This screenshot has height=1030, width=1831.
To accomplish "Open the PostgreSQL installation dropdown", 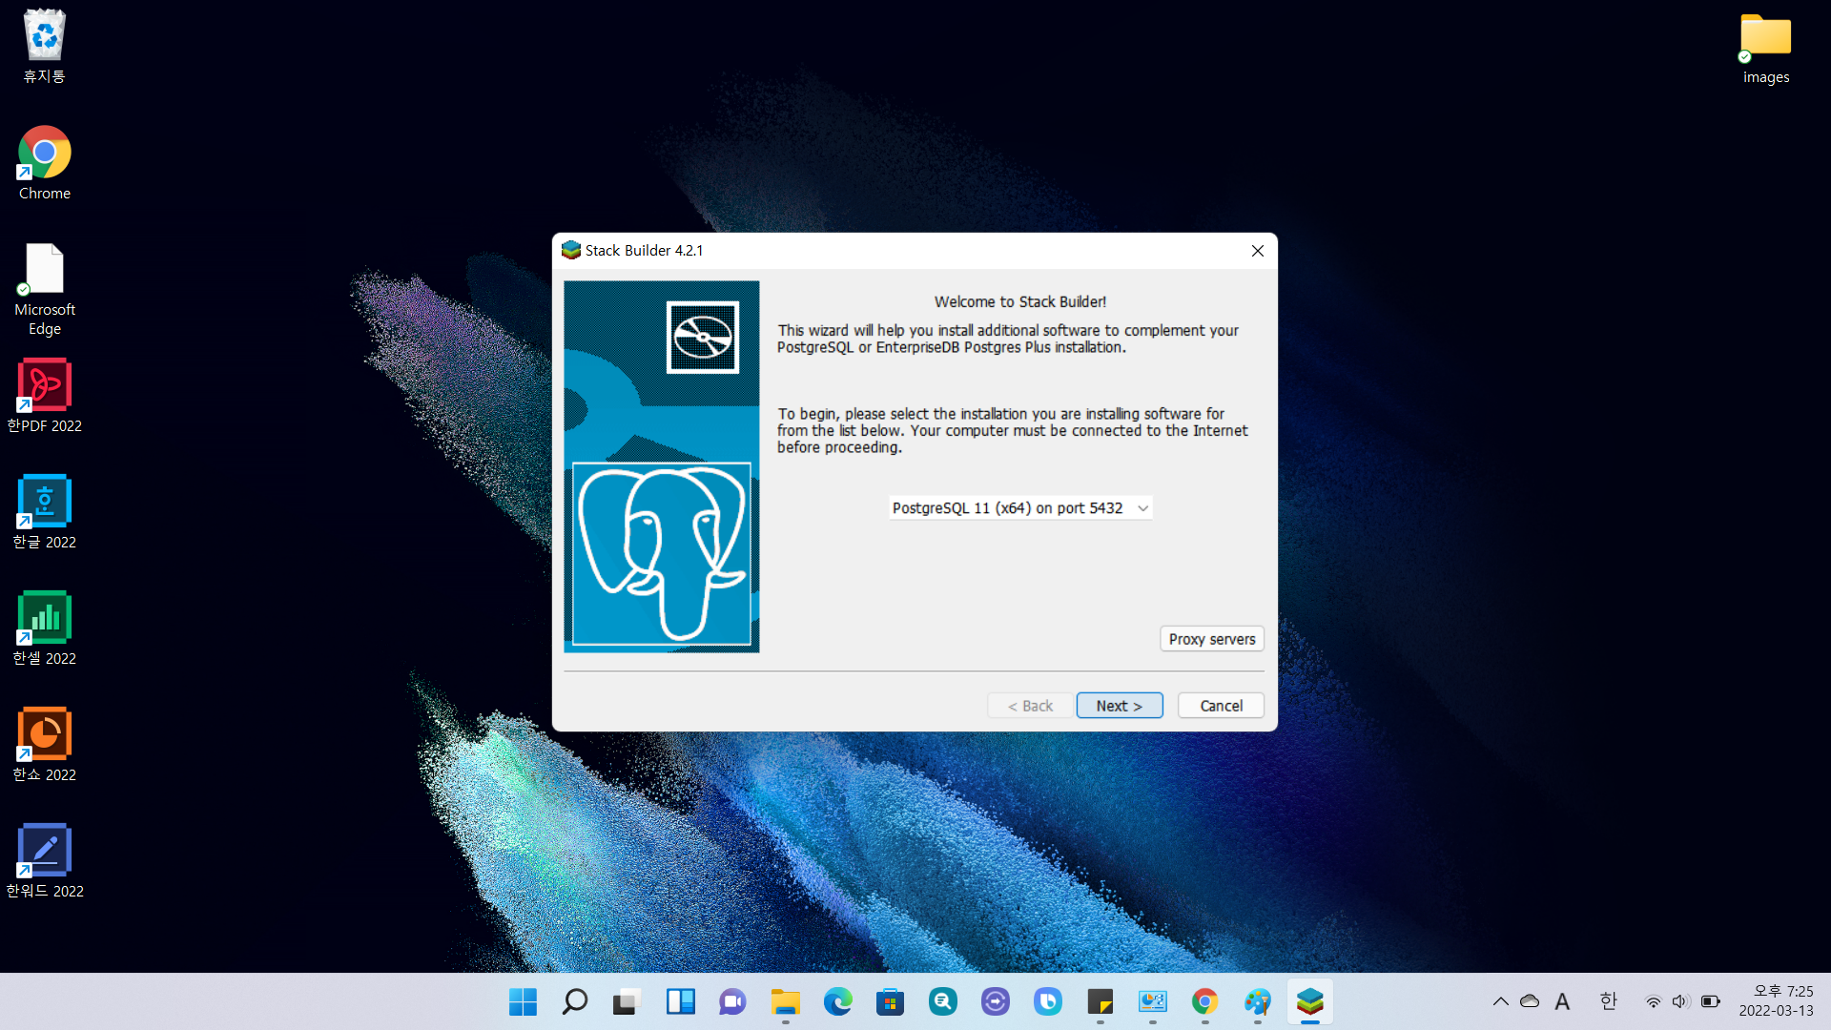I will 1020,508.
